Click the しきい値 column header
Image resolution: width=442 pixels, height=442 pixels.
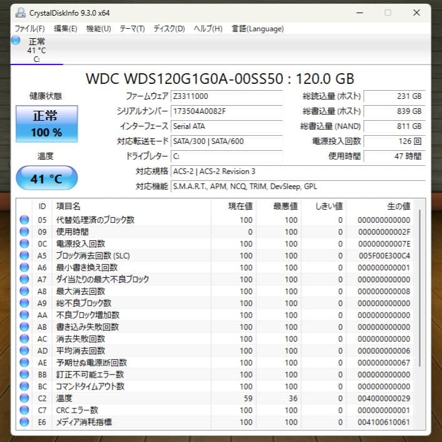[324, 207]
